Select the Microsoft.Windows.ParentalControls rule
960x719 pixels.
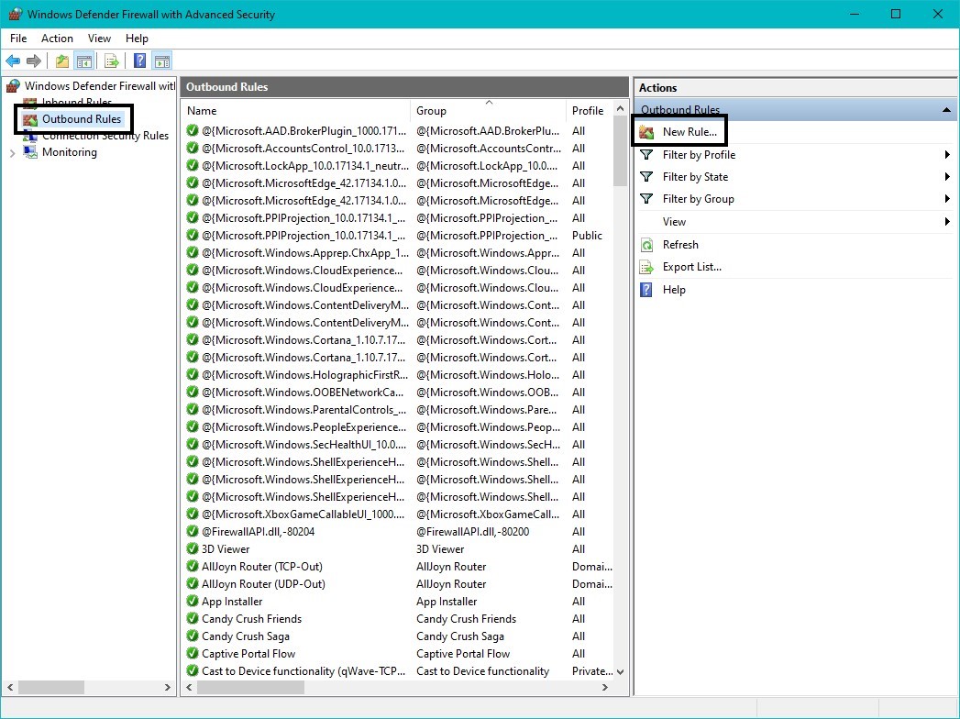coord(398,409)
